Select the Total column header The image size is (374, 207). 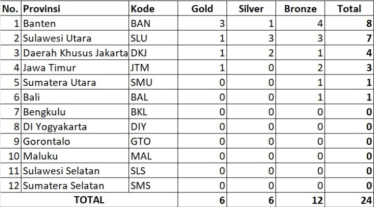tap(349, 9)
